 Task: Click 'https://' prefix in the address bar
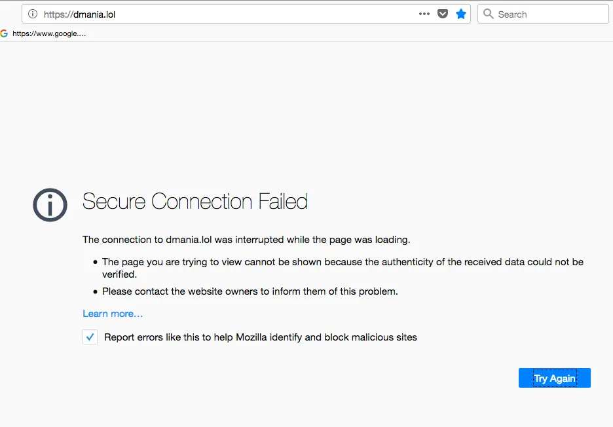[x=58, y=14]
